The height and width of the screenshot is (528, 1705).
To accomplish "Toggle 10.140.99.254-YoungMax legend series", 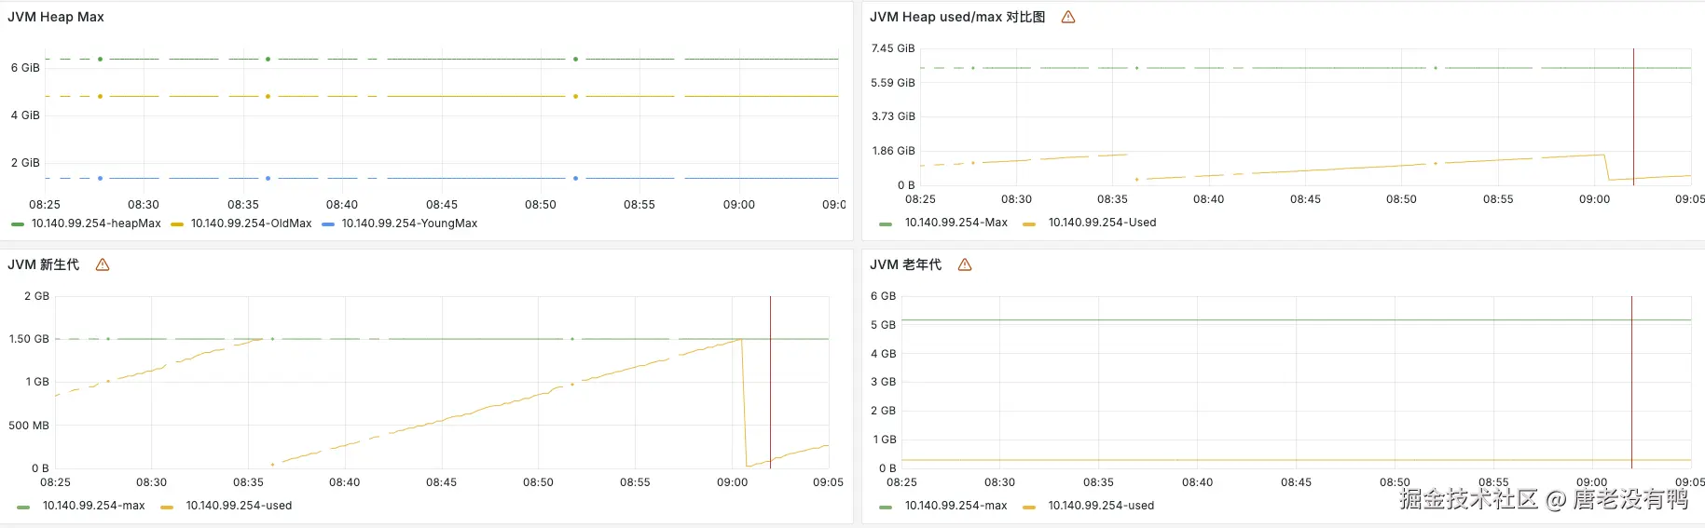I will coord(409,223).
